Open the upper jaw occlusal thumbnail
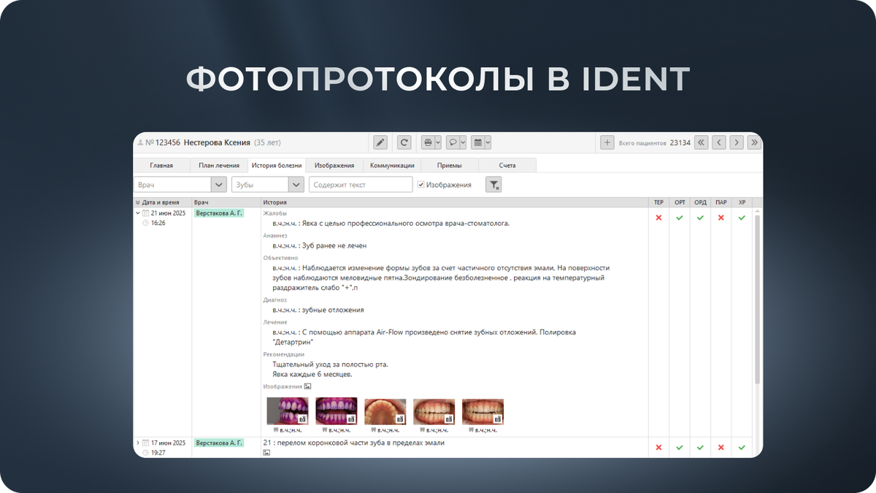Image resolution: width=876 pixels, height=493 pixels. pyautogui.click(x=385, y=411)
